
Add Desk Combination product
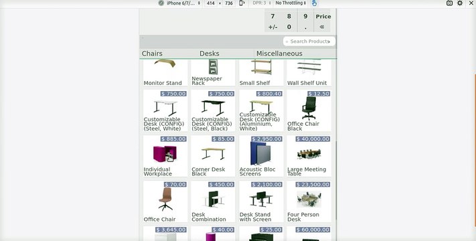(x=213, y=202)
